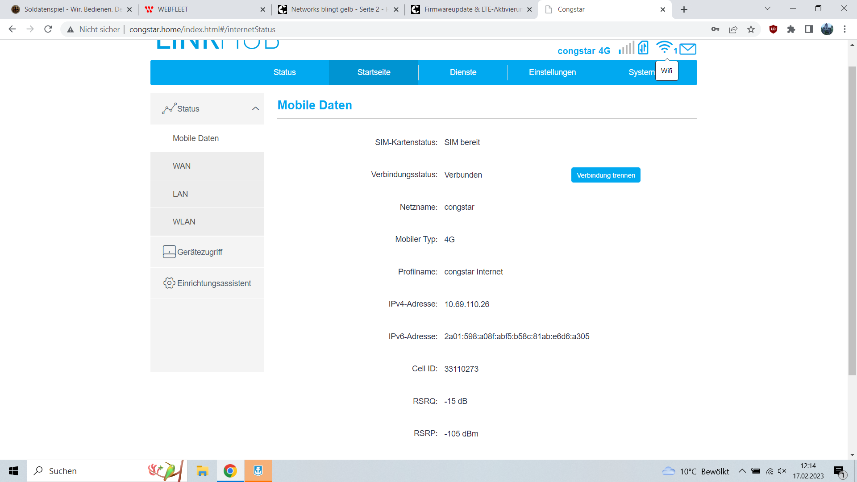The height and width of the screenshot is (482, 857).
Task: Open the uBlock shield extension icon
Action: (x=774, y=29)
